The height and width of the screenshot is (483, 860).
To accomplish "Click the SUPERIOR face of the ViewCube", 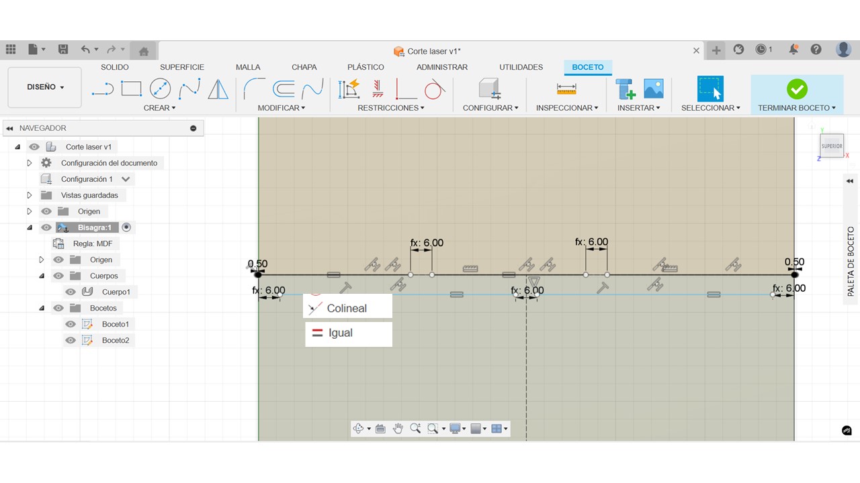I will click(x=832, y=146).
